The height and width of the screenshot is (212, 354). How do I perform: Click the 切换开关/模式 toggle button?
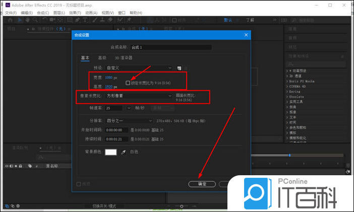[104, 206]
